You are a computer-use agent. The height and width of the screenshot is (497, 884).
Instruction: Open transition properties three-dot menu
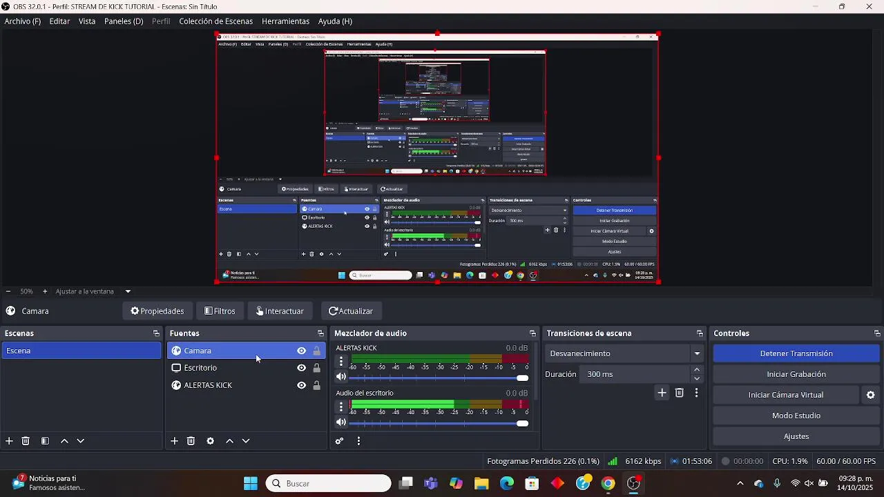click(696, 393)
